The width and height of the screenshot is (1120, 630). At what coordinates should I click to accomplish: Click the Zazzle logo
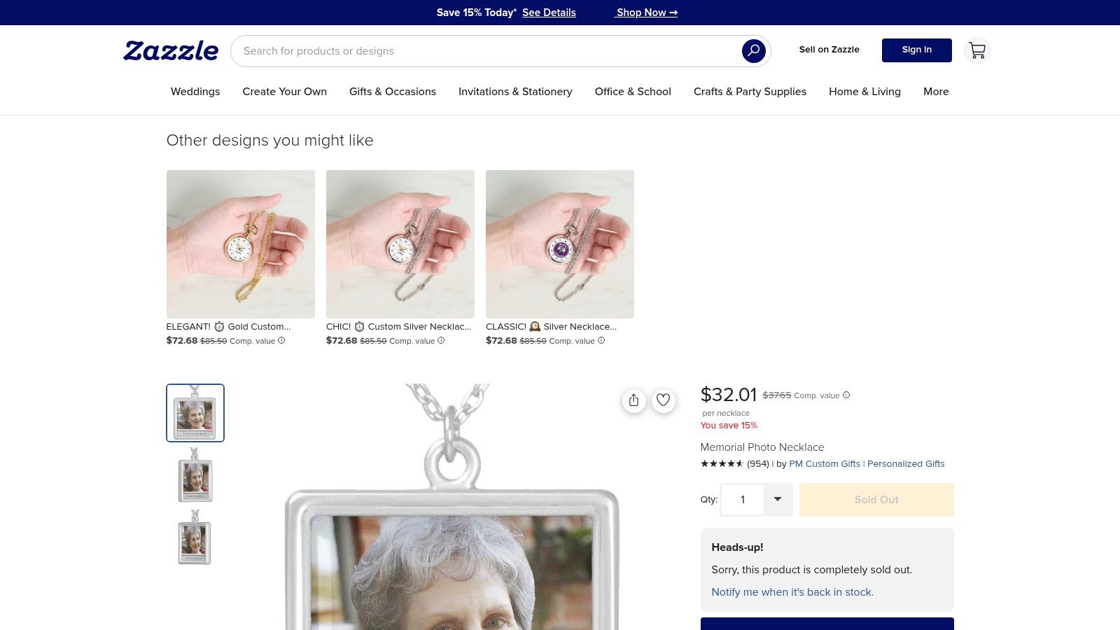pyautogui.click(x=171, y=50)
